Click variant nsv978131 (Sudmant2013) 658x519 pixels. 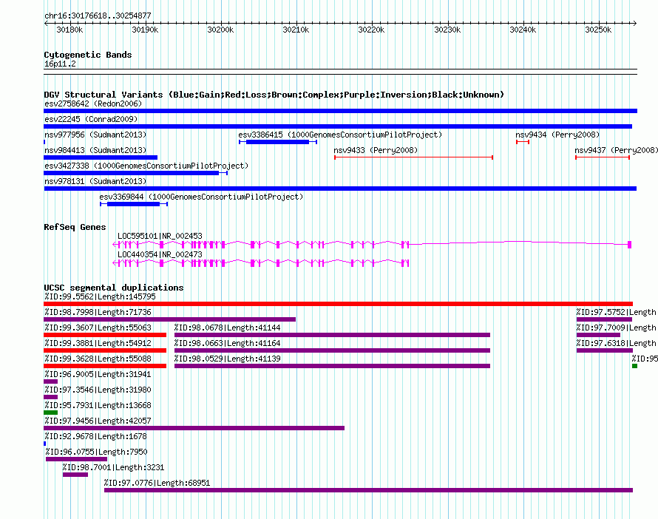click(x=95, y=181)
